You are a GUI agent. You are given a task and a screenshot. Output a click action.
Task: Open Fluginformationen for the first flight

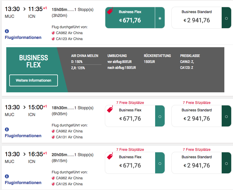pos(23,37)
